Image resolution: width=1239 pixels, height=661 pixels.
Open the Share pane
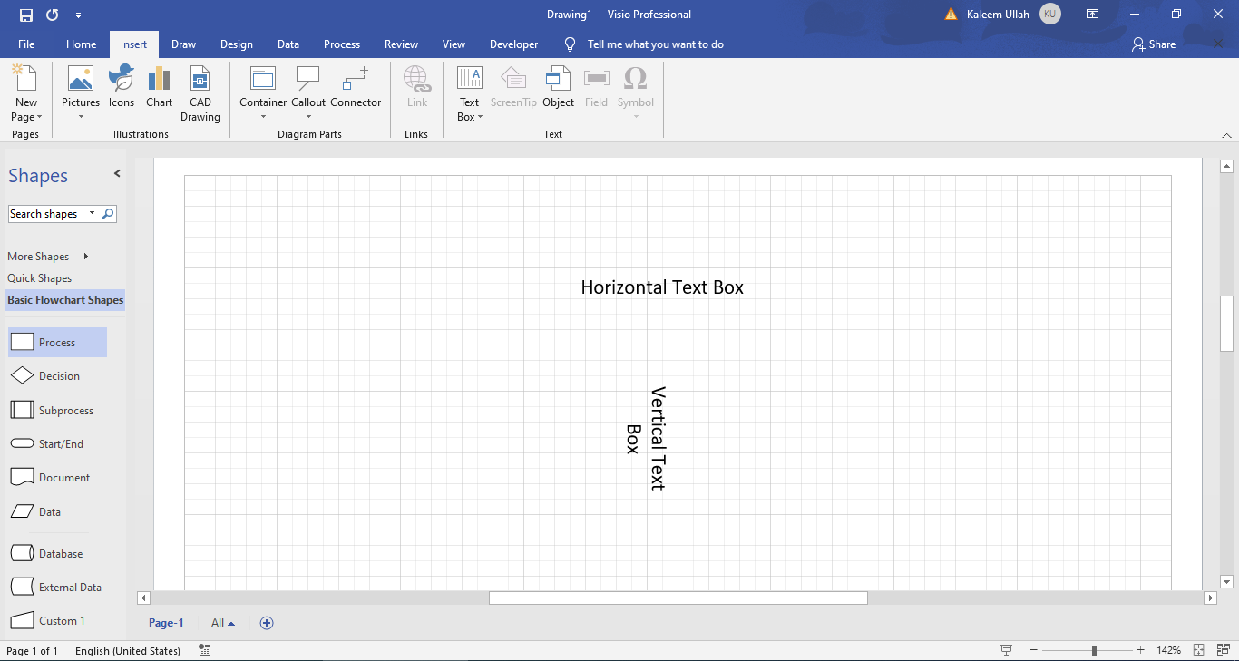coord(1153,44)
